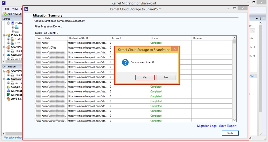Select the Microsoft Teams icon in Destination tree

pos(8,91)
